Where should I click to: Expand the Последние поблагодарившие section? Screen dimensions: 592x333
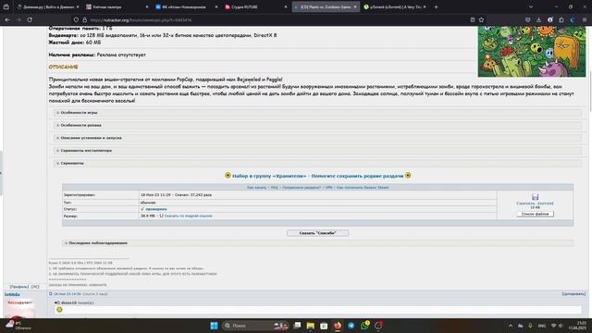click(x=317, y=242)
